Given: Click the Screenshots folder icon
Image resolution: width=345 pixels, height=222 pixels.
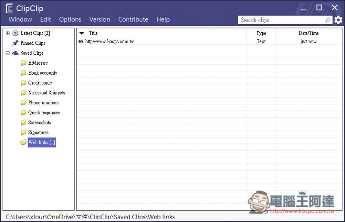Looking at the screenshot, I should [24, 122].
